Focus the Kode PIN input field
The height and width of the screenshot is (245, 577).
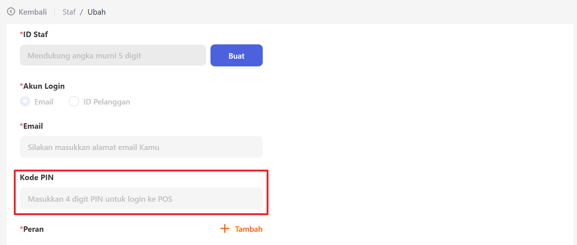(x=141, y=199)
